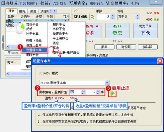Decrease 手数 with the down arrow
Screen dimensions: 164x132
point(113,18)
